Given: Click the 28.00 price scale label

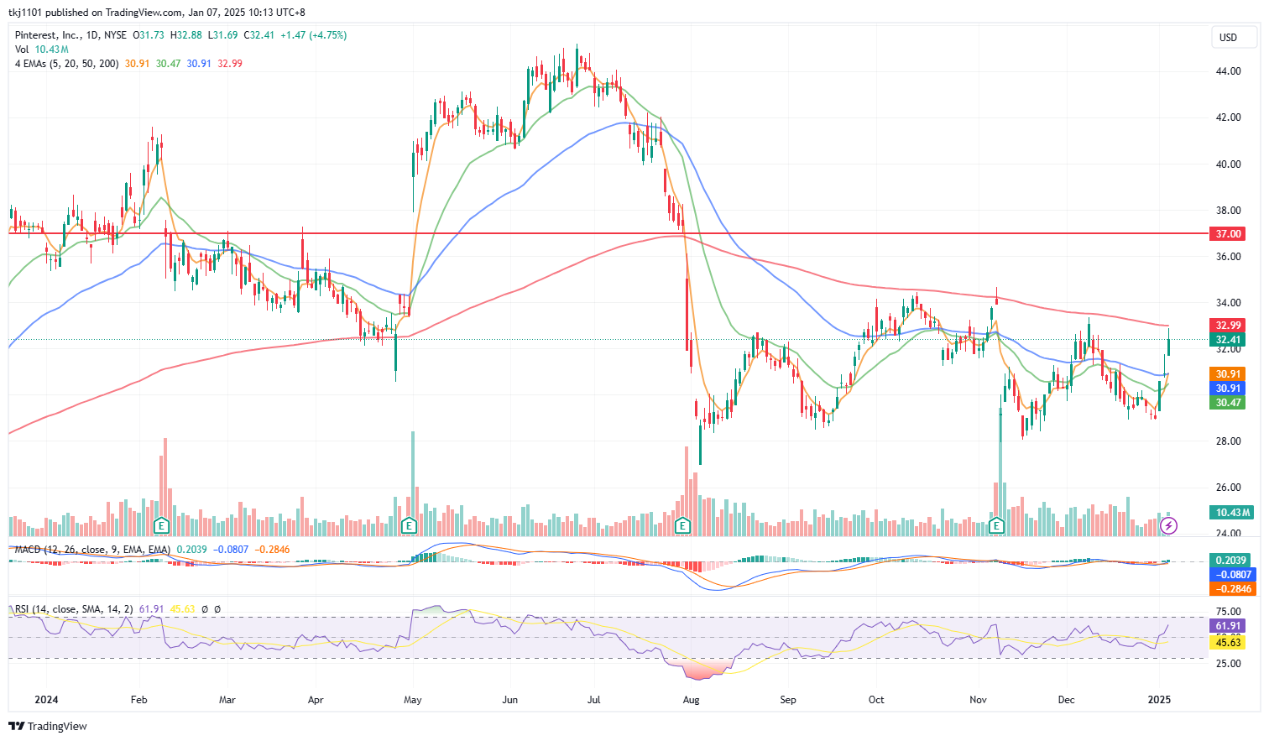Looking at the screenshot, I should coord(1229,441).
